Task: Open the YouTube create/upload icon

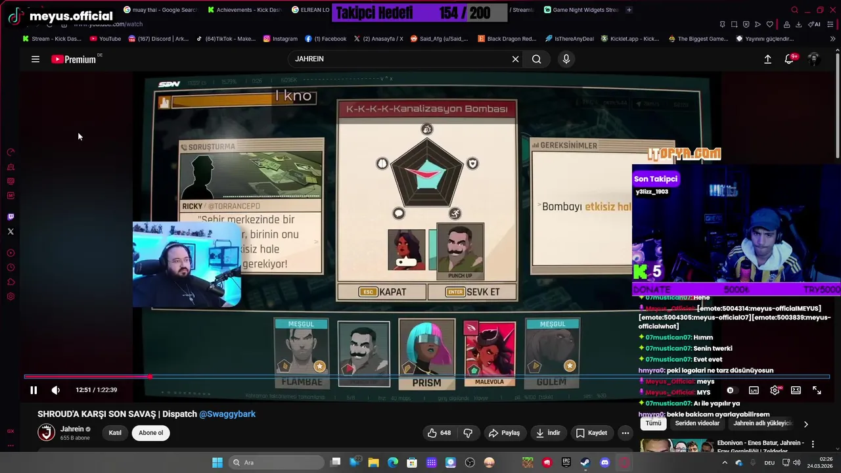Action: pos(767,59)
